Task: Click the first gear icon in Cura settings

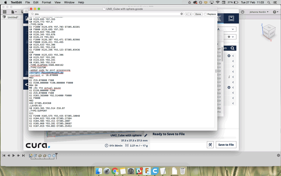Action: 229,56
